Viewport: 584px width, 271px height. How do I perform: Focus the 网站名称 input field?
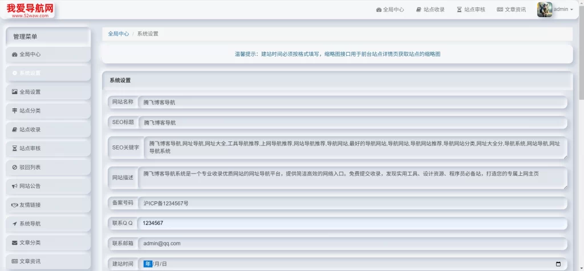[352, 103]
